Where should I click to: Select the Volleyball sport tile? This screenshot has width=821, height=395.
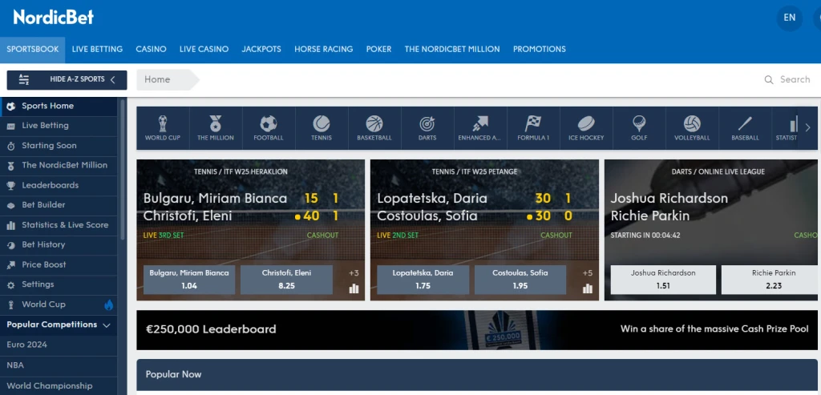pos(692,128)
